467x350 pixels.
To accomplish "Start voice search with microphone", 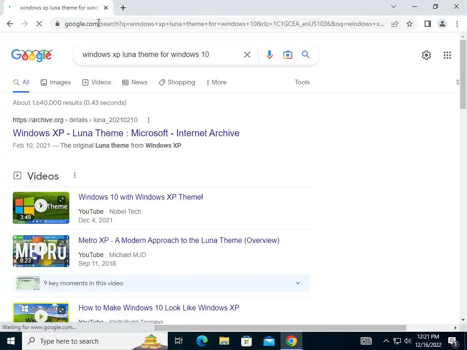I will click(x=270, y=55).
